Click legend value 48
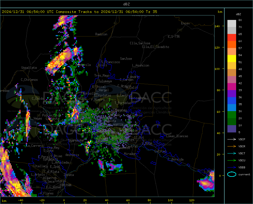 pyautogui.click(x=240, y=69)
